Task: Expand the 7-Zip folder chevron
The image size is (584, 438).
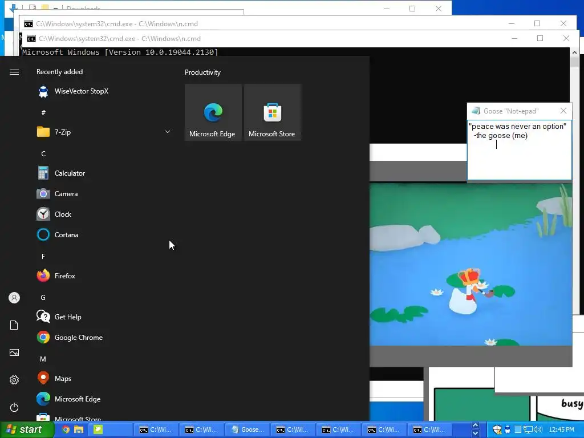Action: coord(168,132)
